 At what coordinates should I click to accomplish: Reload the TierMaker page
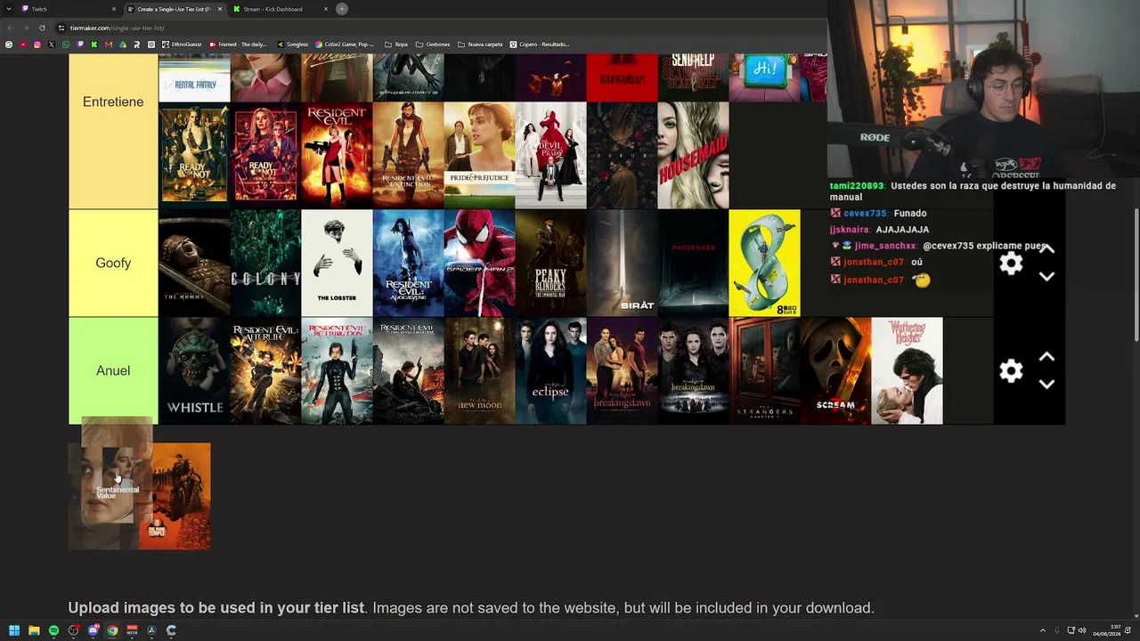[42, 28]
